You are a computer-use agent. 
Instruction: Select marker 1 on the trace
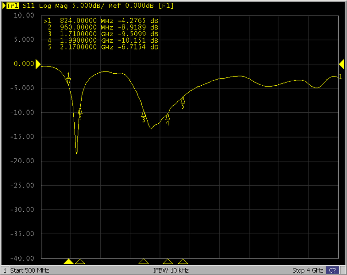click(x=69, y=81)
